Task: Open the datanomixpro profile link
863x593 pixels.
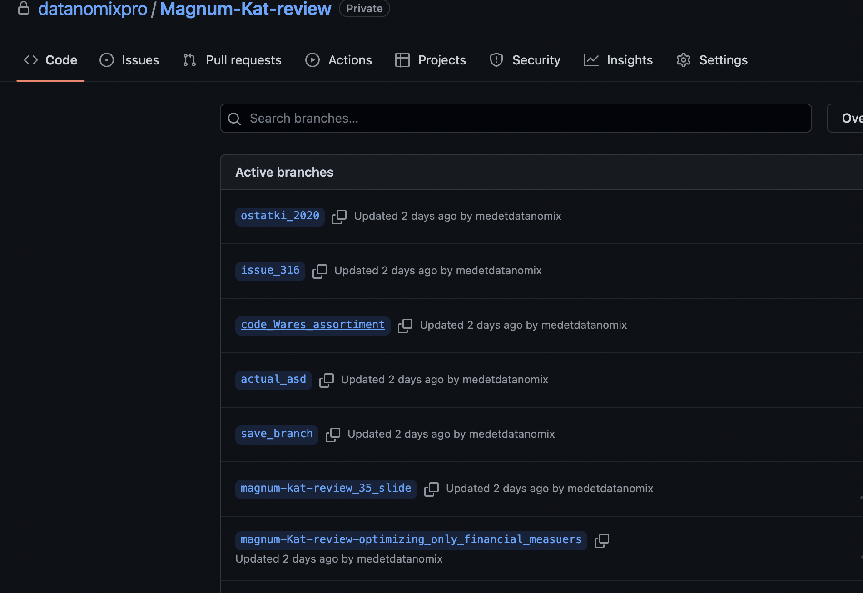Action: point(93,9)
